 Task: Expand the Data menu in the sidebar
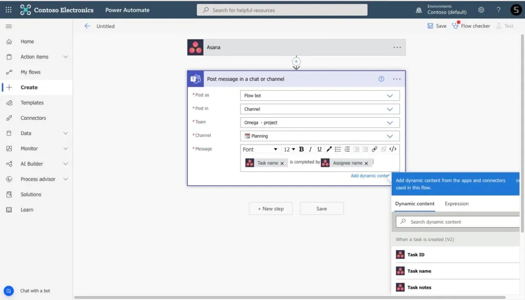[65, 133]
